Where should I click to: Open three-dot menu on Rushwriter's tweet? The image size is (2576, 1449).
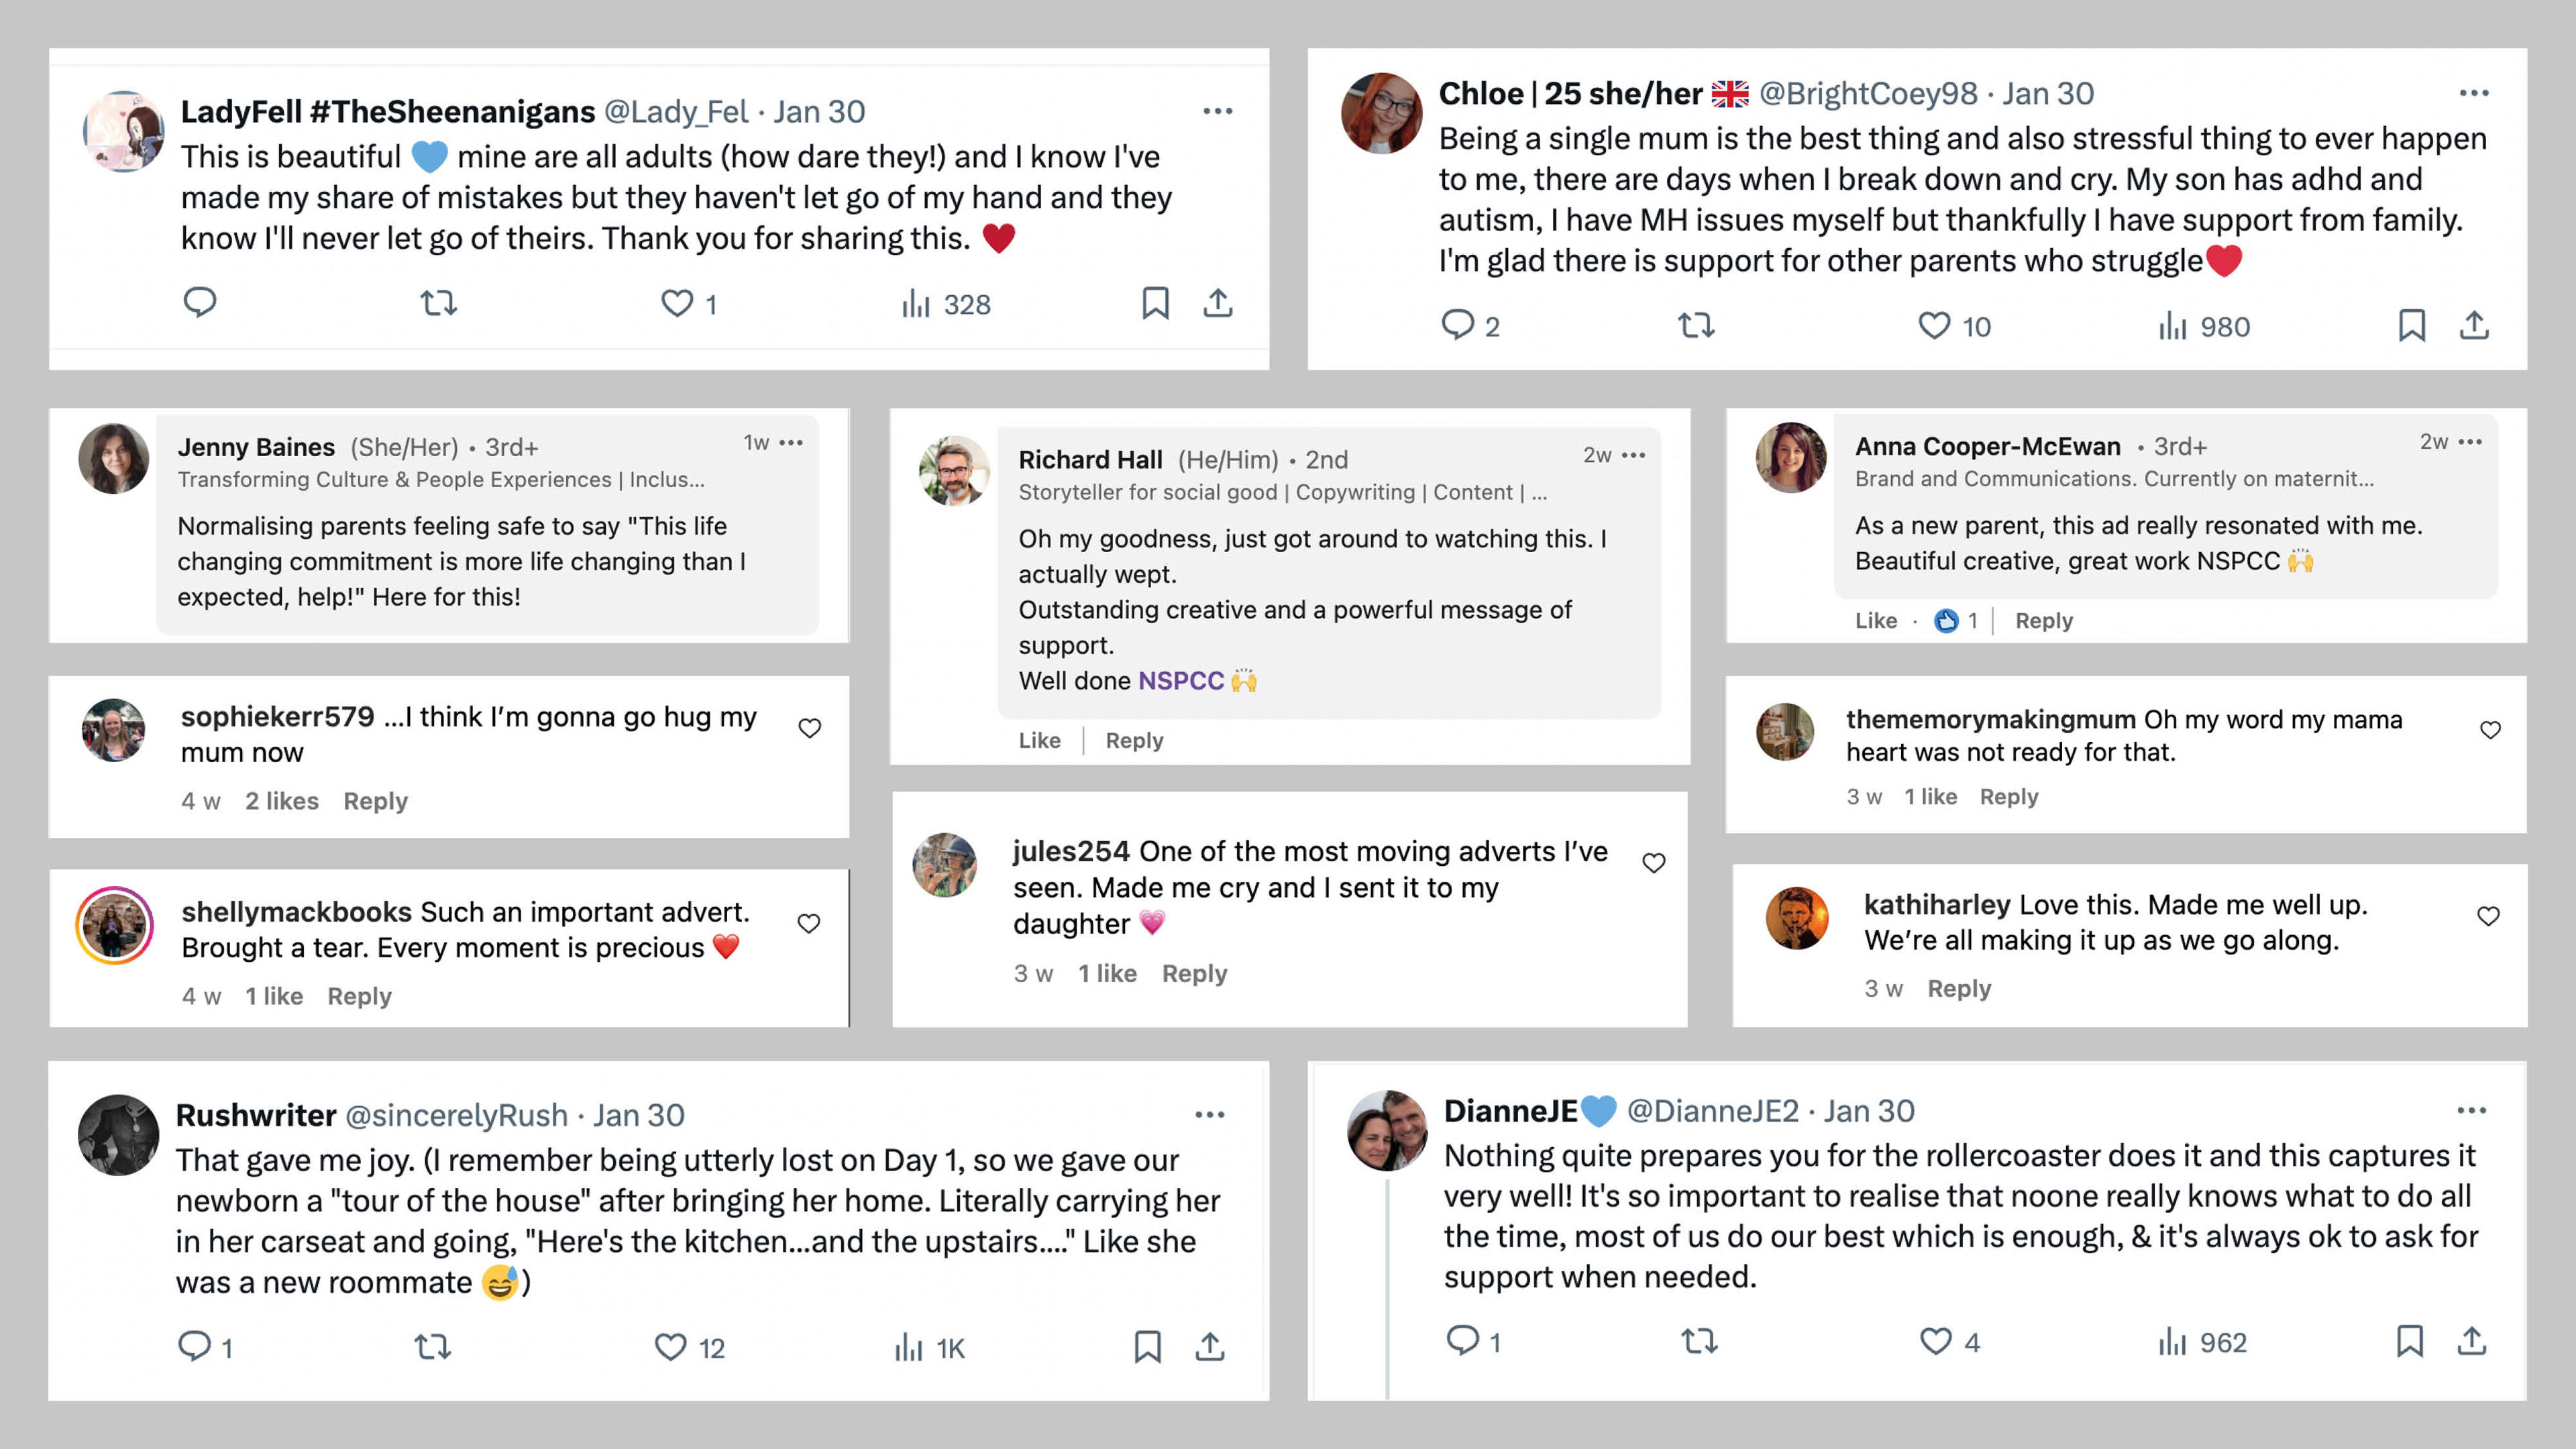click(x=1210, y=1114)
